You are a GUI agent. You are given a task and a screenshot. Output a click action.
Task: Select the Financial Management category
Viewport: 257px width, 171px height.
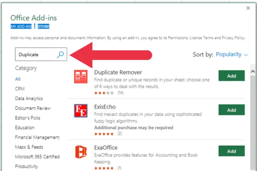37,137
